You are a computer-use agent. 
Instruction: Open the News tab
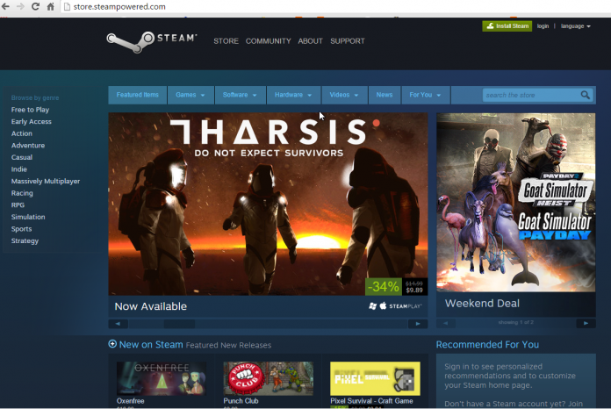pos(385,95)
